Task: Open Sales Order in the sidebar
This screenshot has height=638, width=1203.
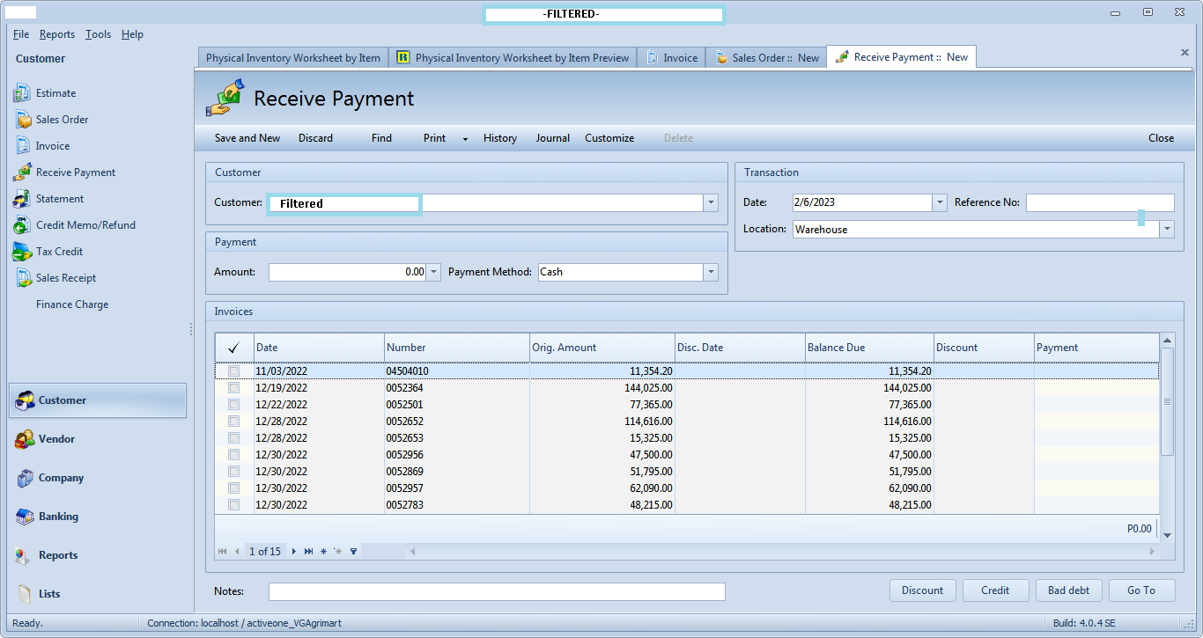Action: (x=62, y=120)
